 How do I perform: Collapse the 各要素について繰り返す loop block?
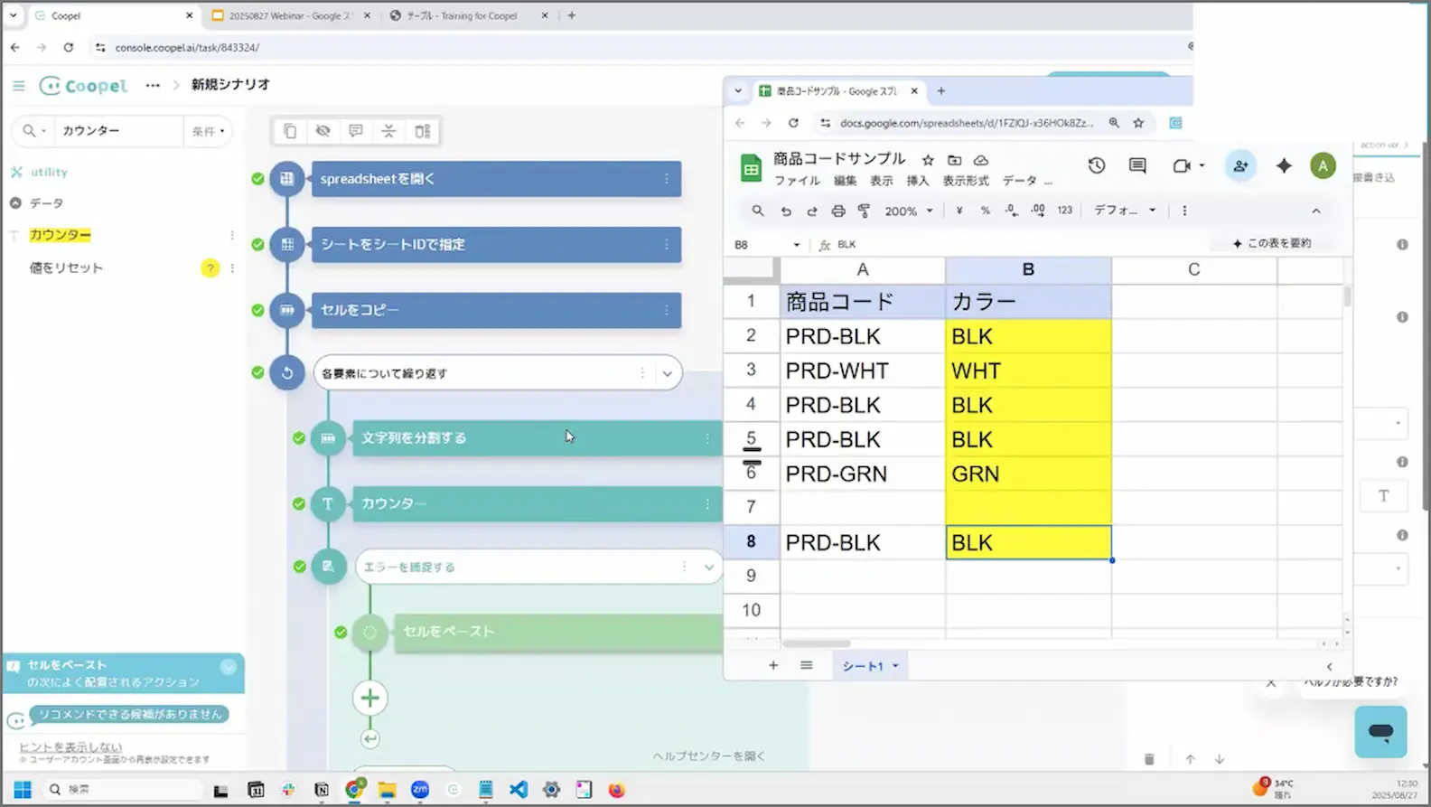(667, 373)
